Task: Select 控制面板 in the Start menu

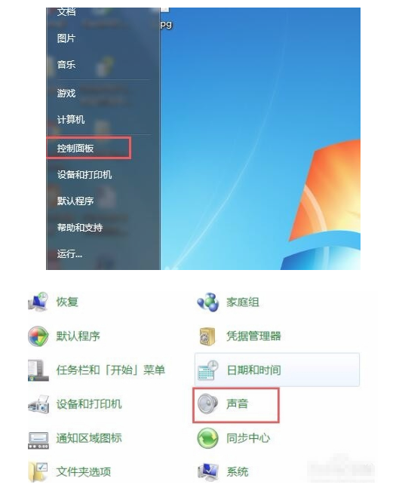Action: [x=75, y=148]
